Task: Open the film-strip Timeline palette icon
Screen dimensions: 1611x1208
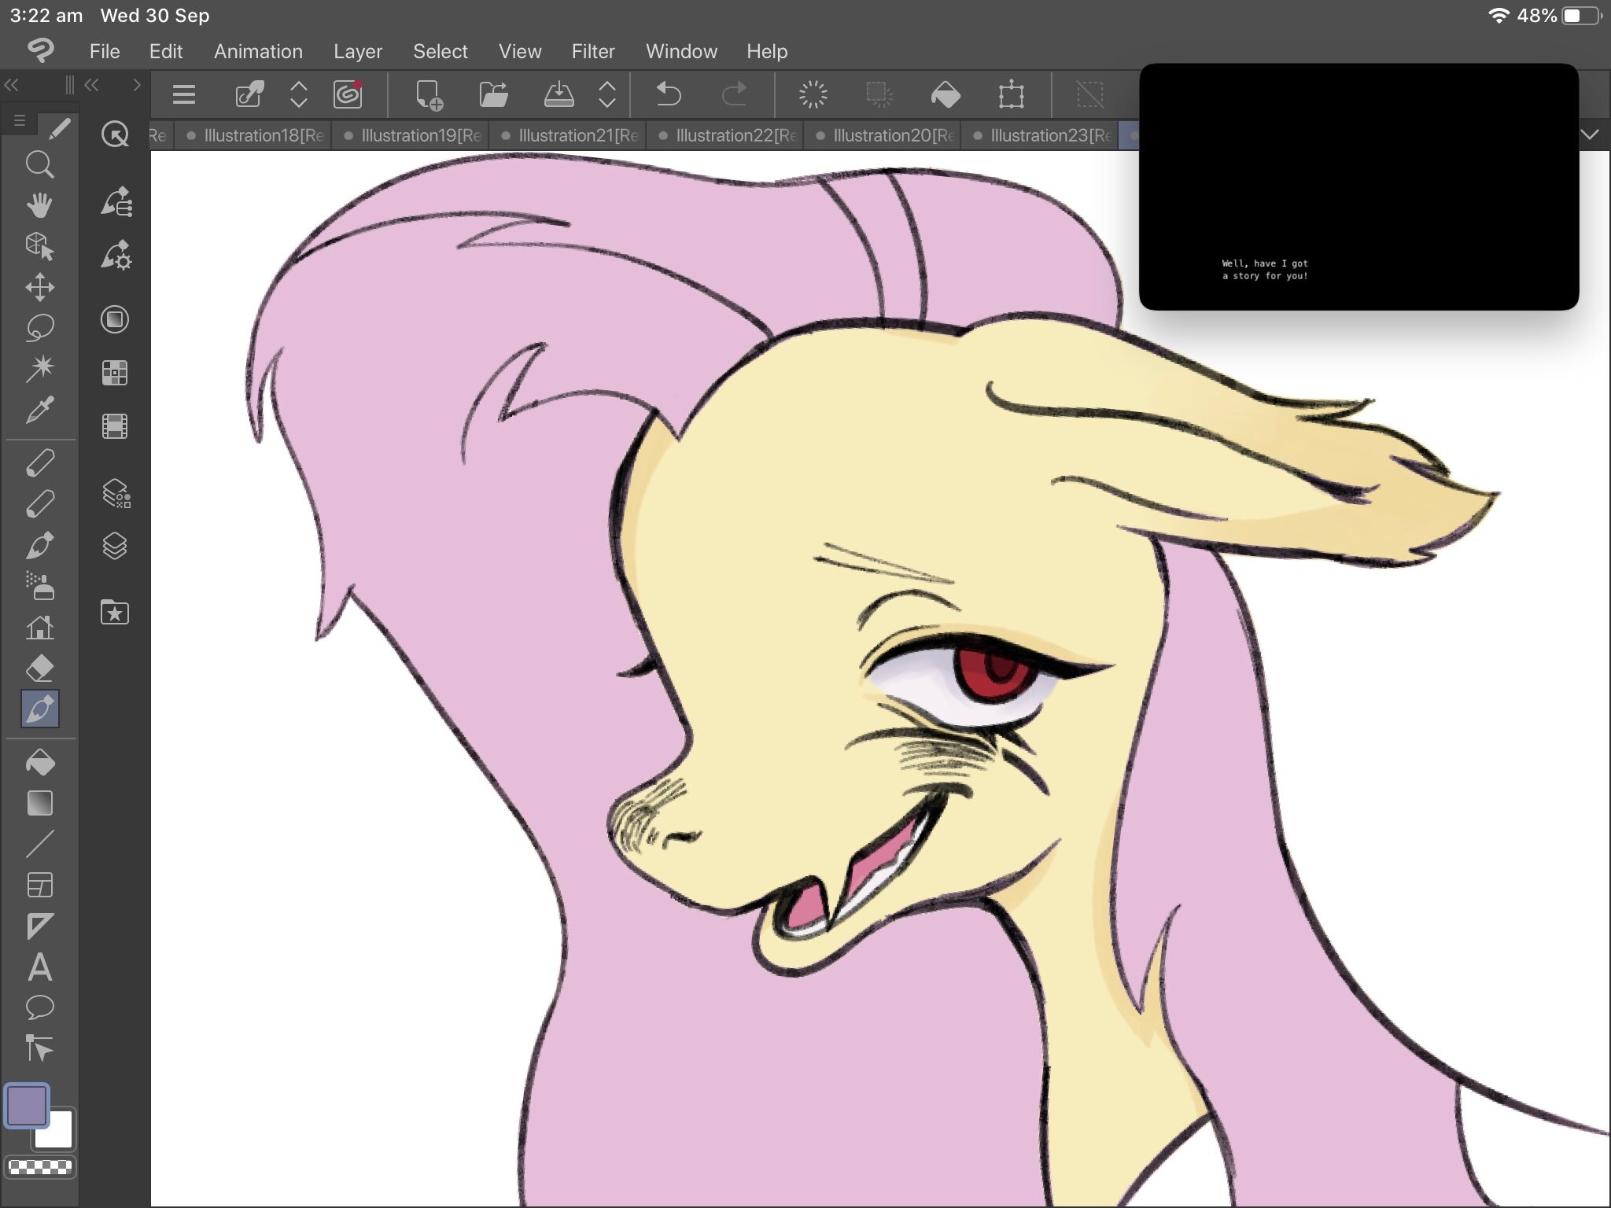Action: [115, 425]
